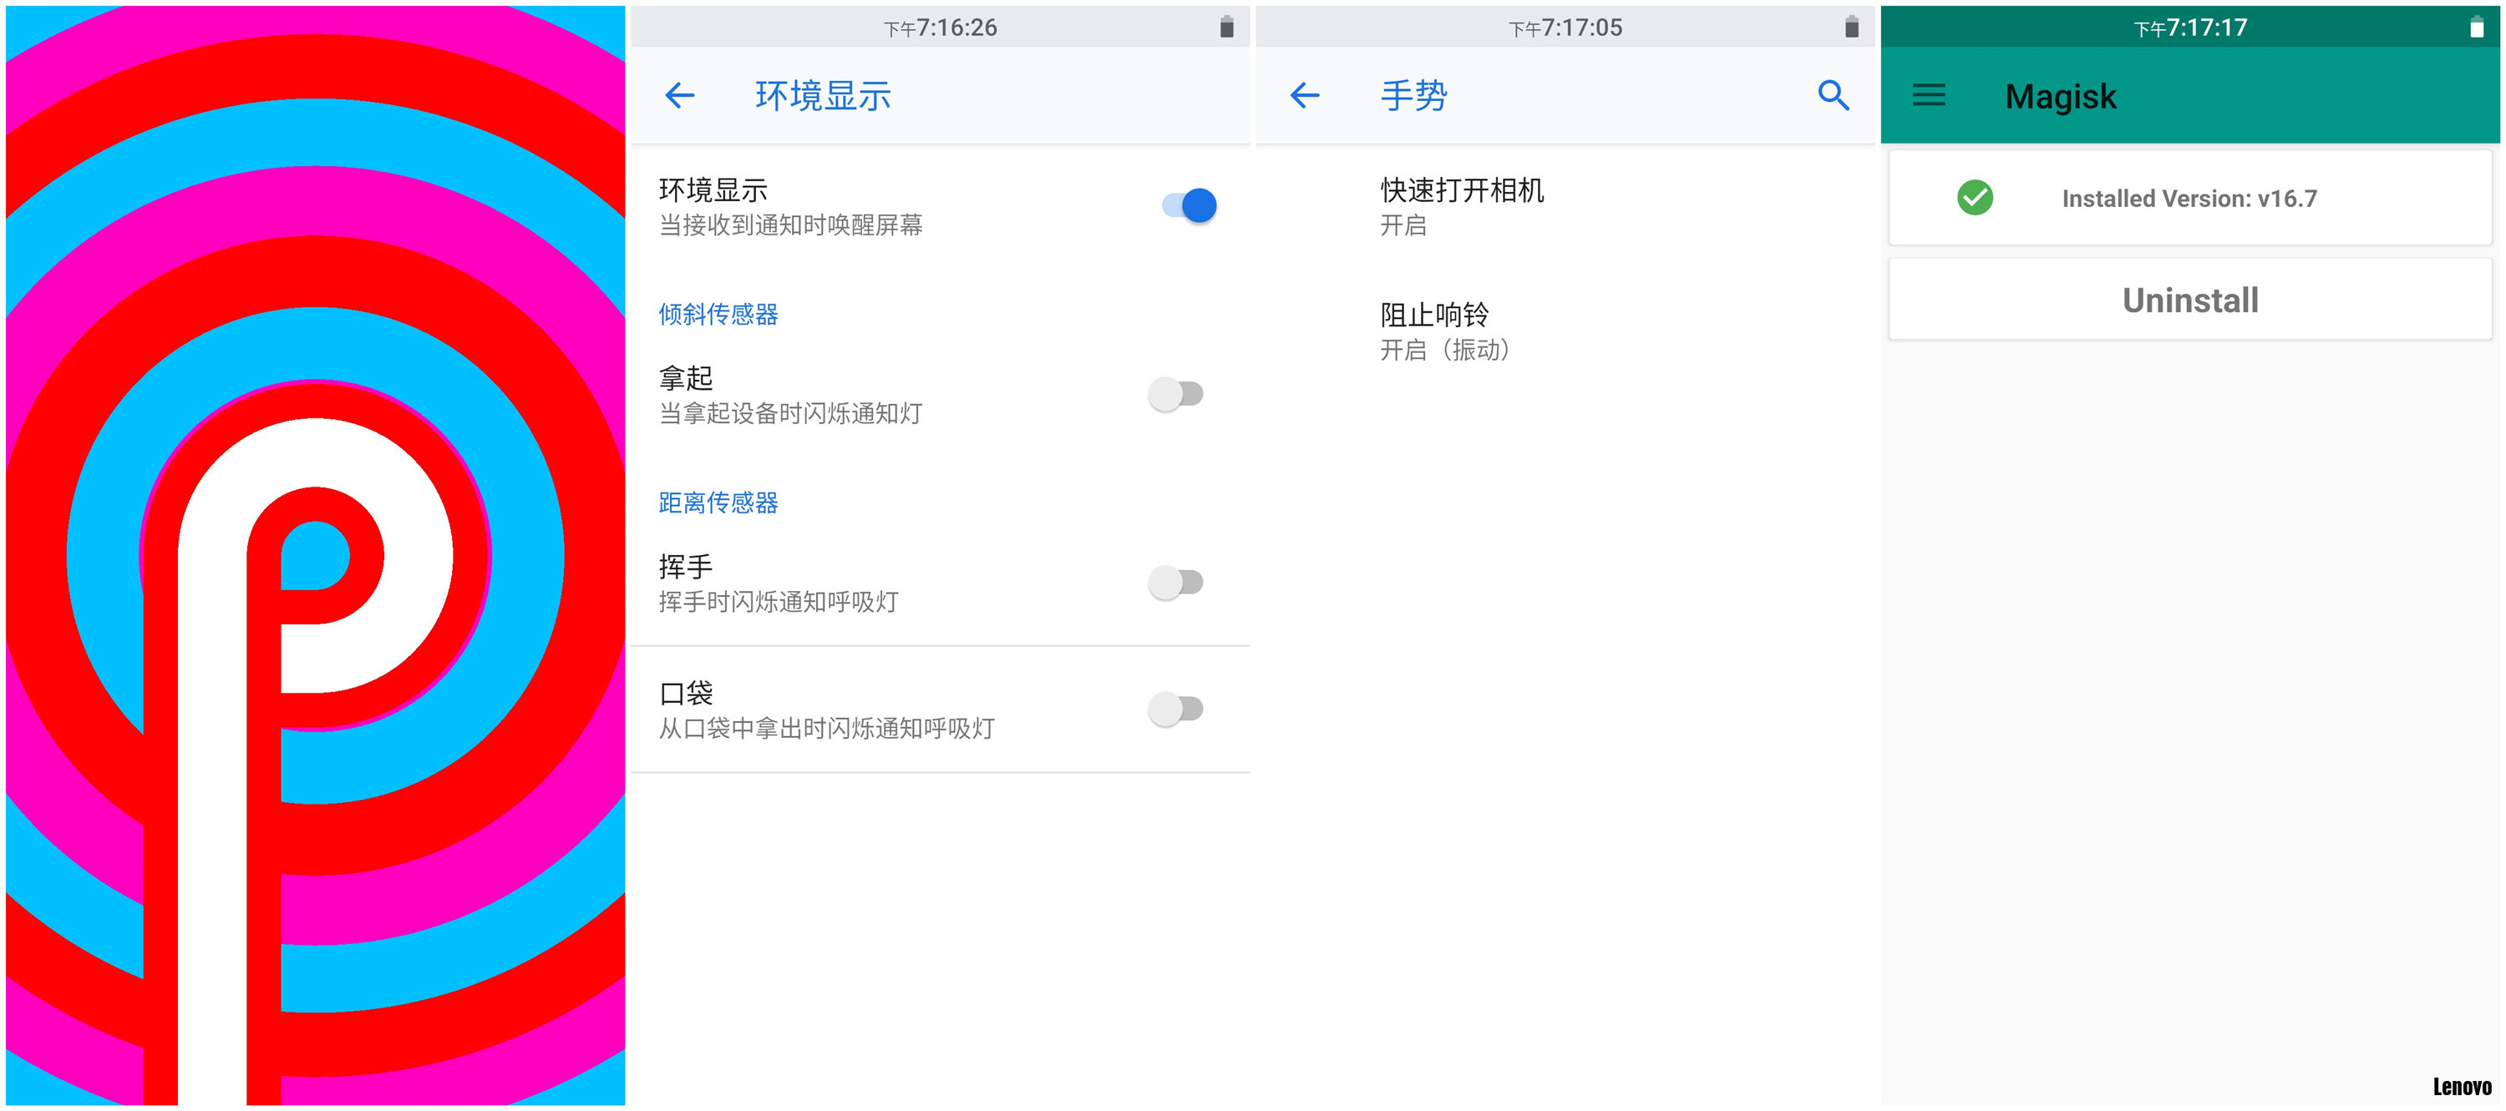
Task: Tap the battery icon at 7:17:05
Action: click(1851, 28)
